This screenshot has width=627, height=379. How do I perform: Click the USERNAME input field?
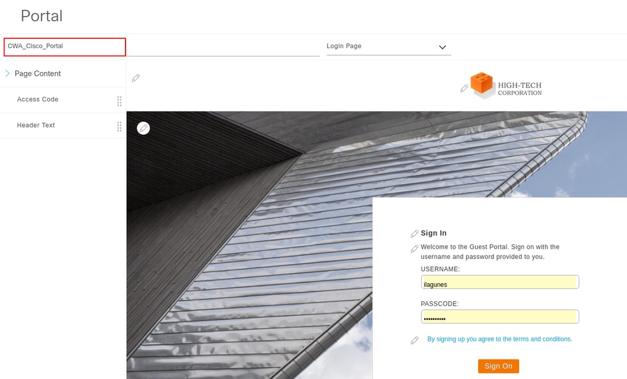[x=500, y=282]
